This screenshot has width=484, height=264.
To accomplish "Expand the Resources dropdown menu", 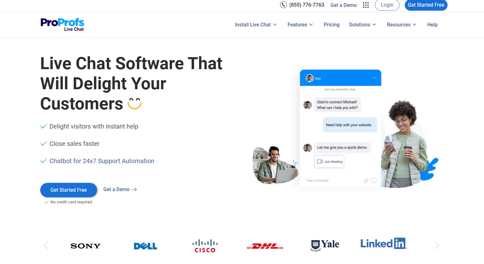I will point(401,25).
